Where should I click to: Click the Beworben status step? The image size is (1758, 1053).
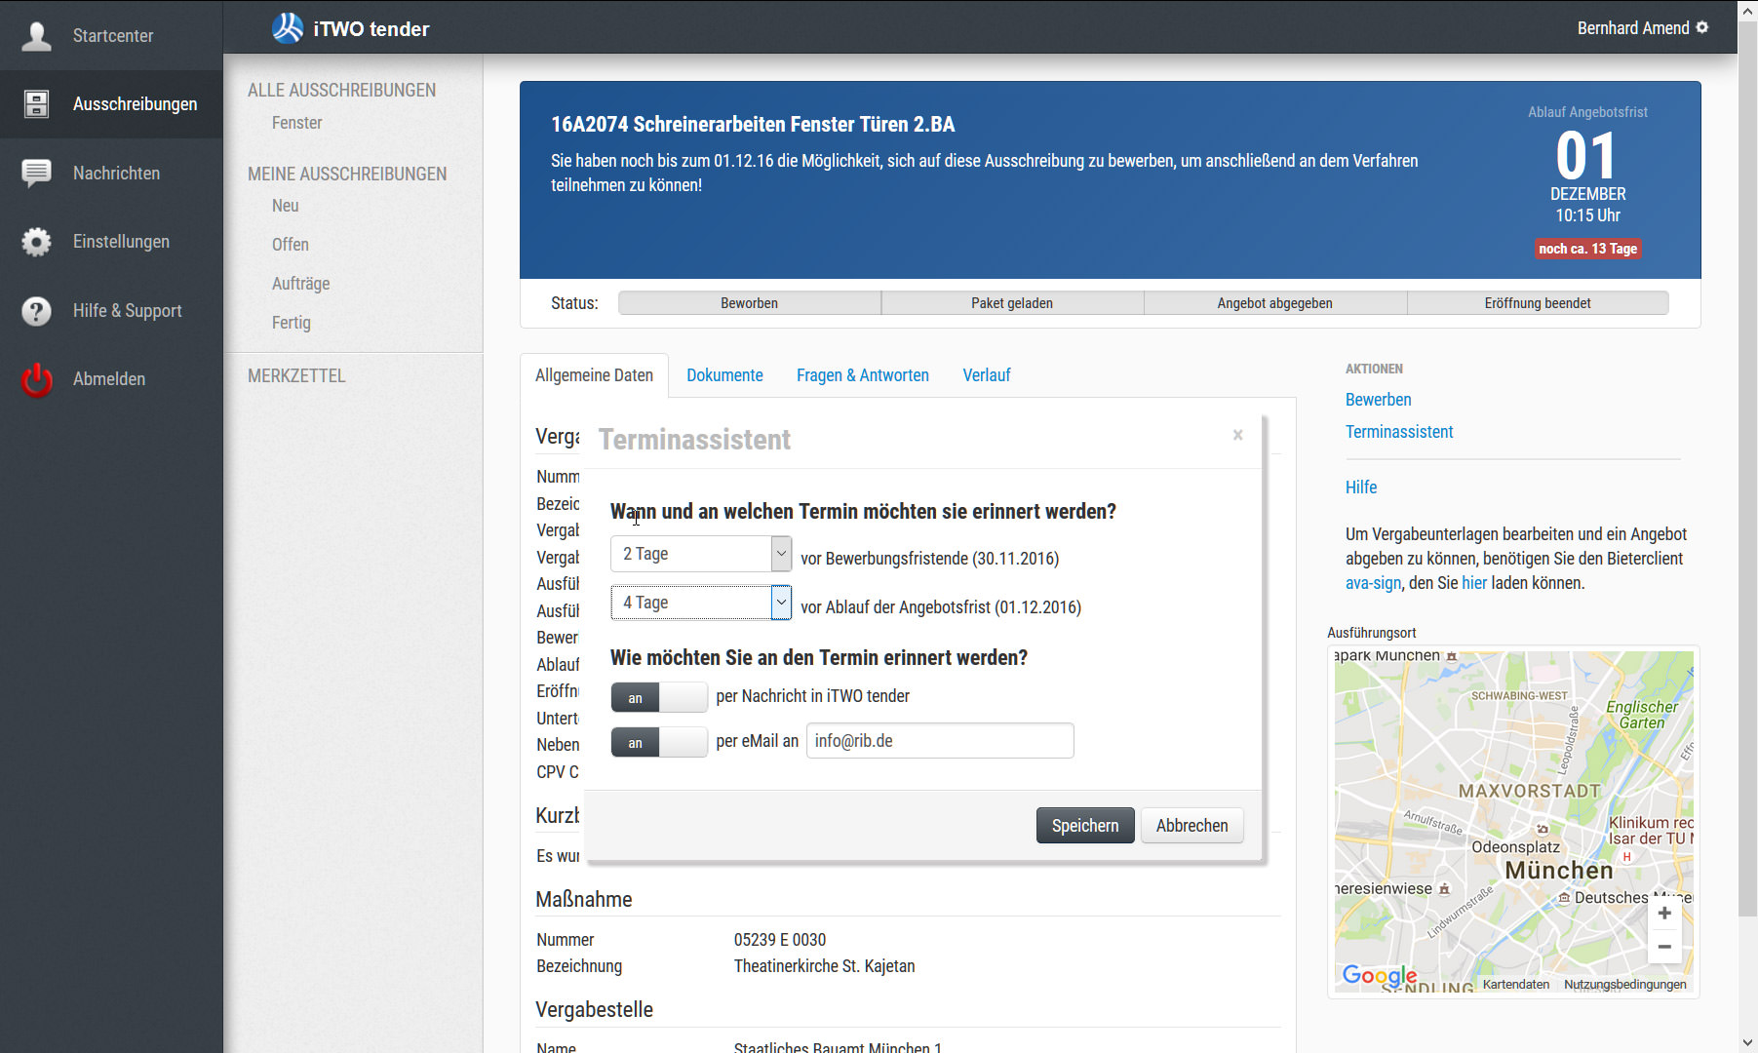pos(749,303)
